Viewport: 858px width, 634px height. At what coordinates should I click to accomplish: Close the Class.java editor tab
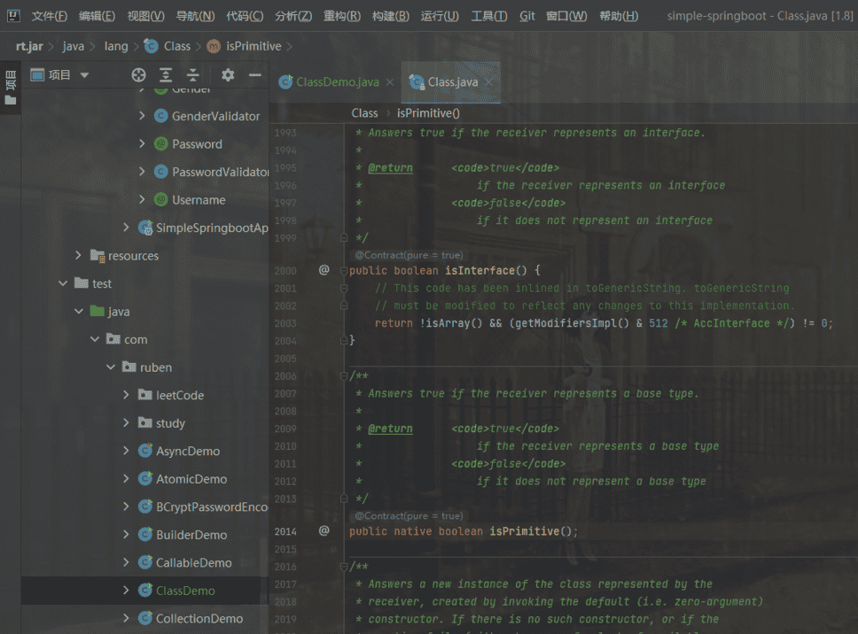click(487, 82)
